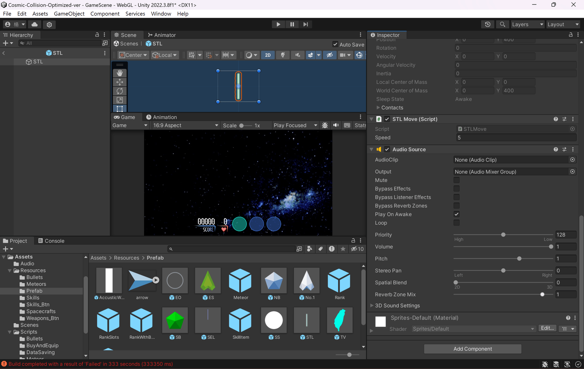Image resolution: width=584 pixels, height=369 pixels.
Task: Select the Hand tool in Scene view
Action: 120,73
